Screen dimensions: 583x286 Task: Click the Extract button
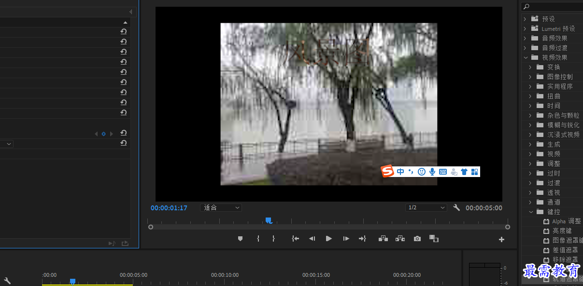[x=400, y=238]
